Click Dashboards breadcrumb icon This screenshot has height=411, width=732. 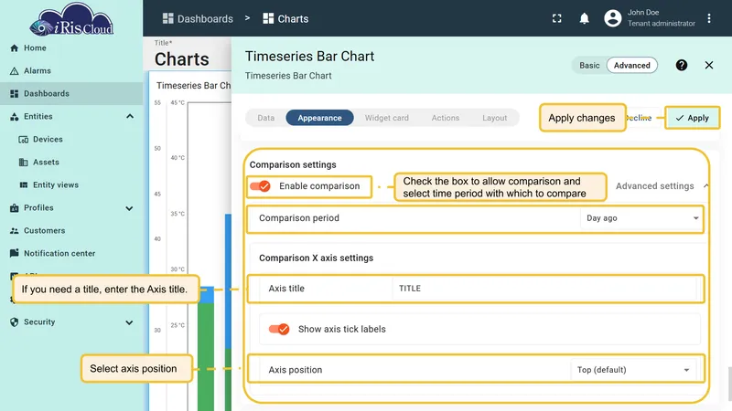[167, 18]
